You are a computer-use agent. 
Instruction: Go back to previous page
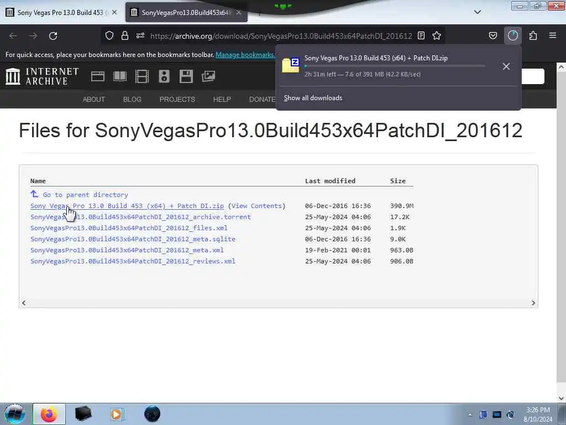(13, 36)
